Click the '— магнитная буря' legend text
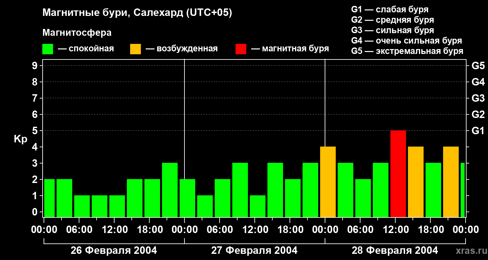488x260 pixels. (290, 49)
